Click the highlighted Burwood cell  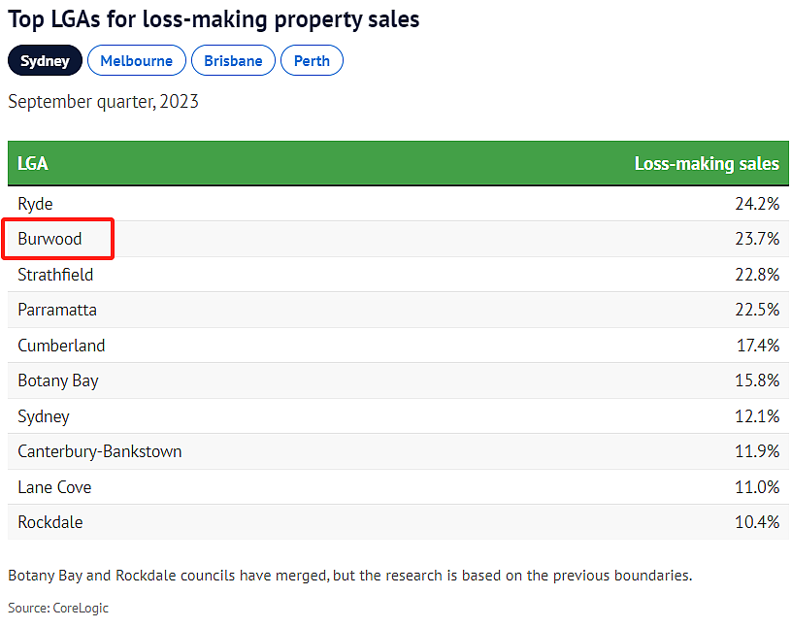(50, 239)
